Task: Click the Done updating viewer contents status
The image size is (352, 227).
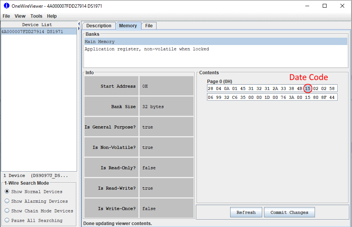Action: (118, 224)
